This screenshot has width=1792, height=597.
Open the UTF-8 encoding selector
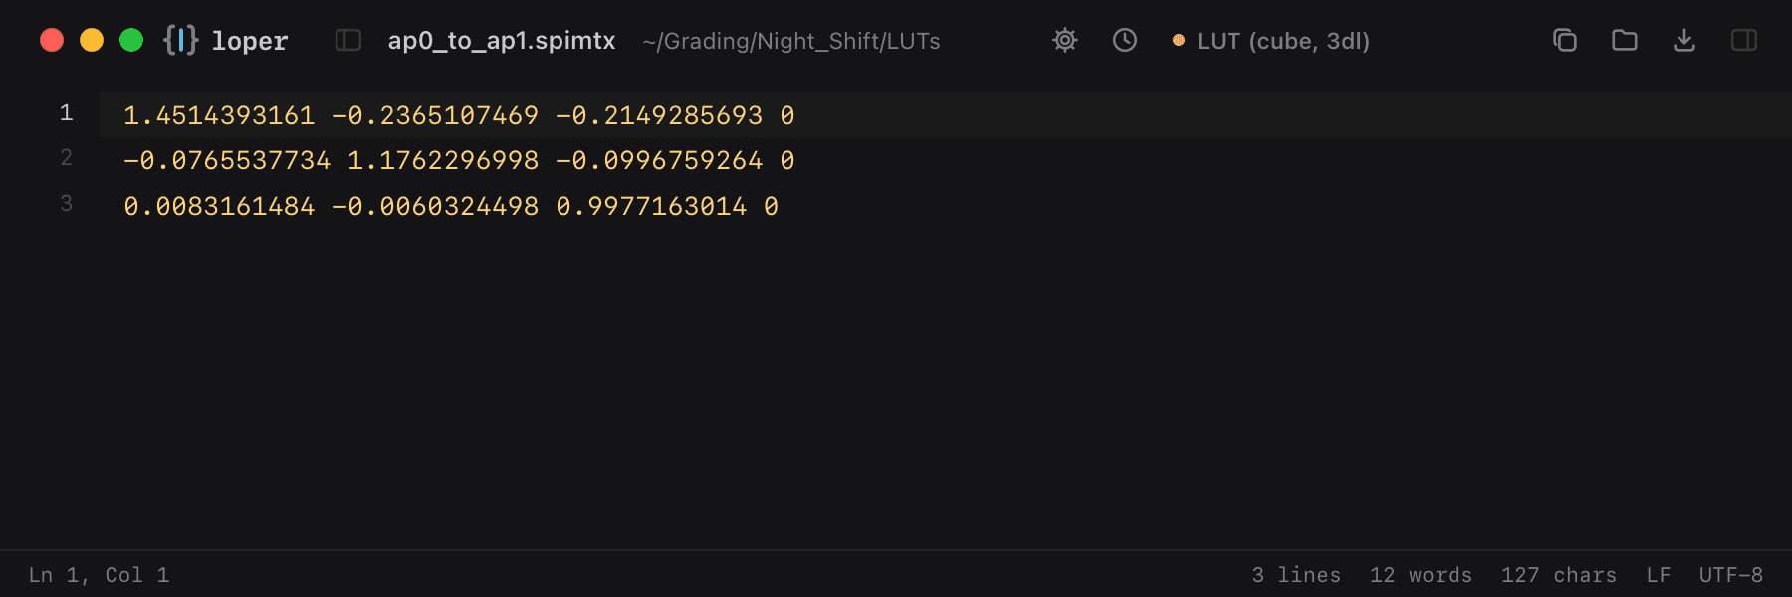(x=1731, y=575)
